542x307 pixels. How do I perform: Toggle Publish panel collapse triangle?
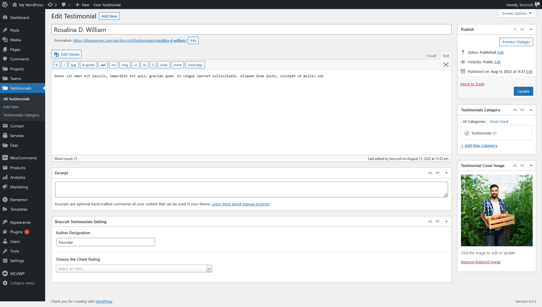click(531, 29)
